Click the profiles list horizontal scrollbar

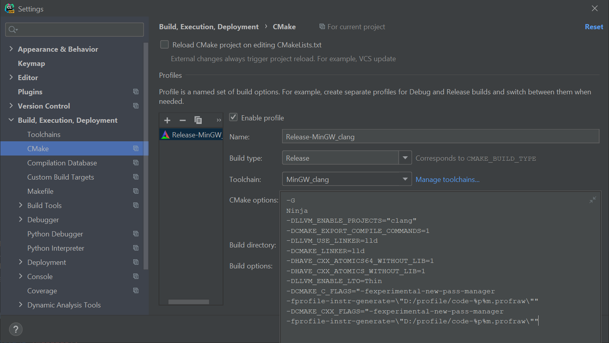pos(189,302)
